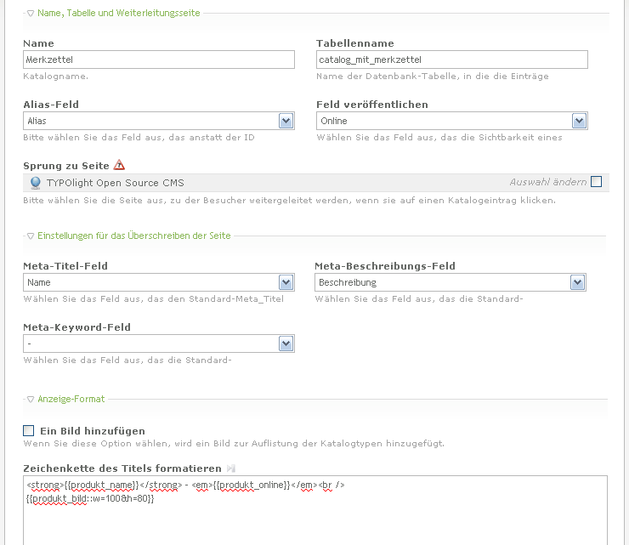Image resolution: width=629 pixels, height=545 pixels.
Task: Click the warning icon beside Sprung zu Seite
Action: (119, 165)
